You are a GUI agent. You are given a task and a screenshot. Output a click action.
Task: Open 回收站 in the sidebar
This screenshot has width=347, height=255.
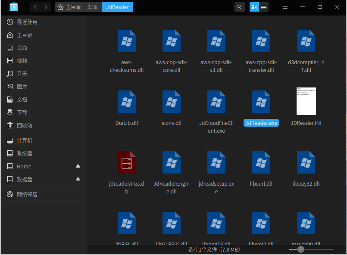coord(44,125)
